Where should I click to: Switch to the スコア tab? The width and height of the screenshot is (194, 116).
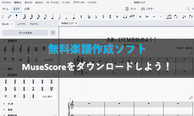16,9
